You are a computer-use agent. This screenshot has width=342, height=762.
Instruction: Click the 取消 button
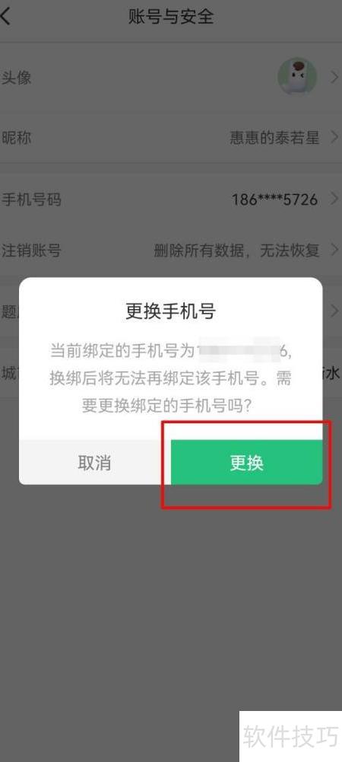[94, 462]
